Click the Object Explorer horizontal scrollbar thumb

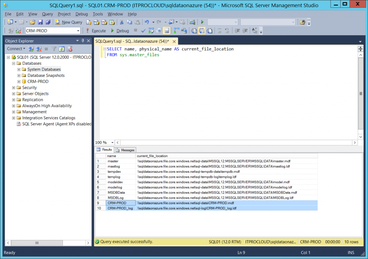37,243
